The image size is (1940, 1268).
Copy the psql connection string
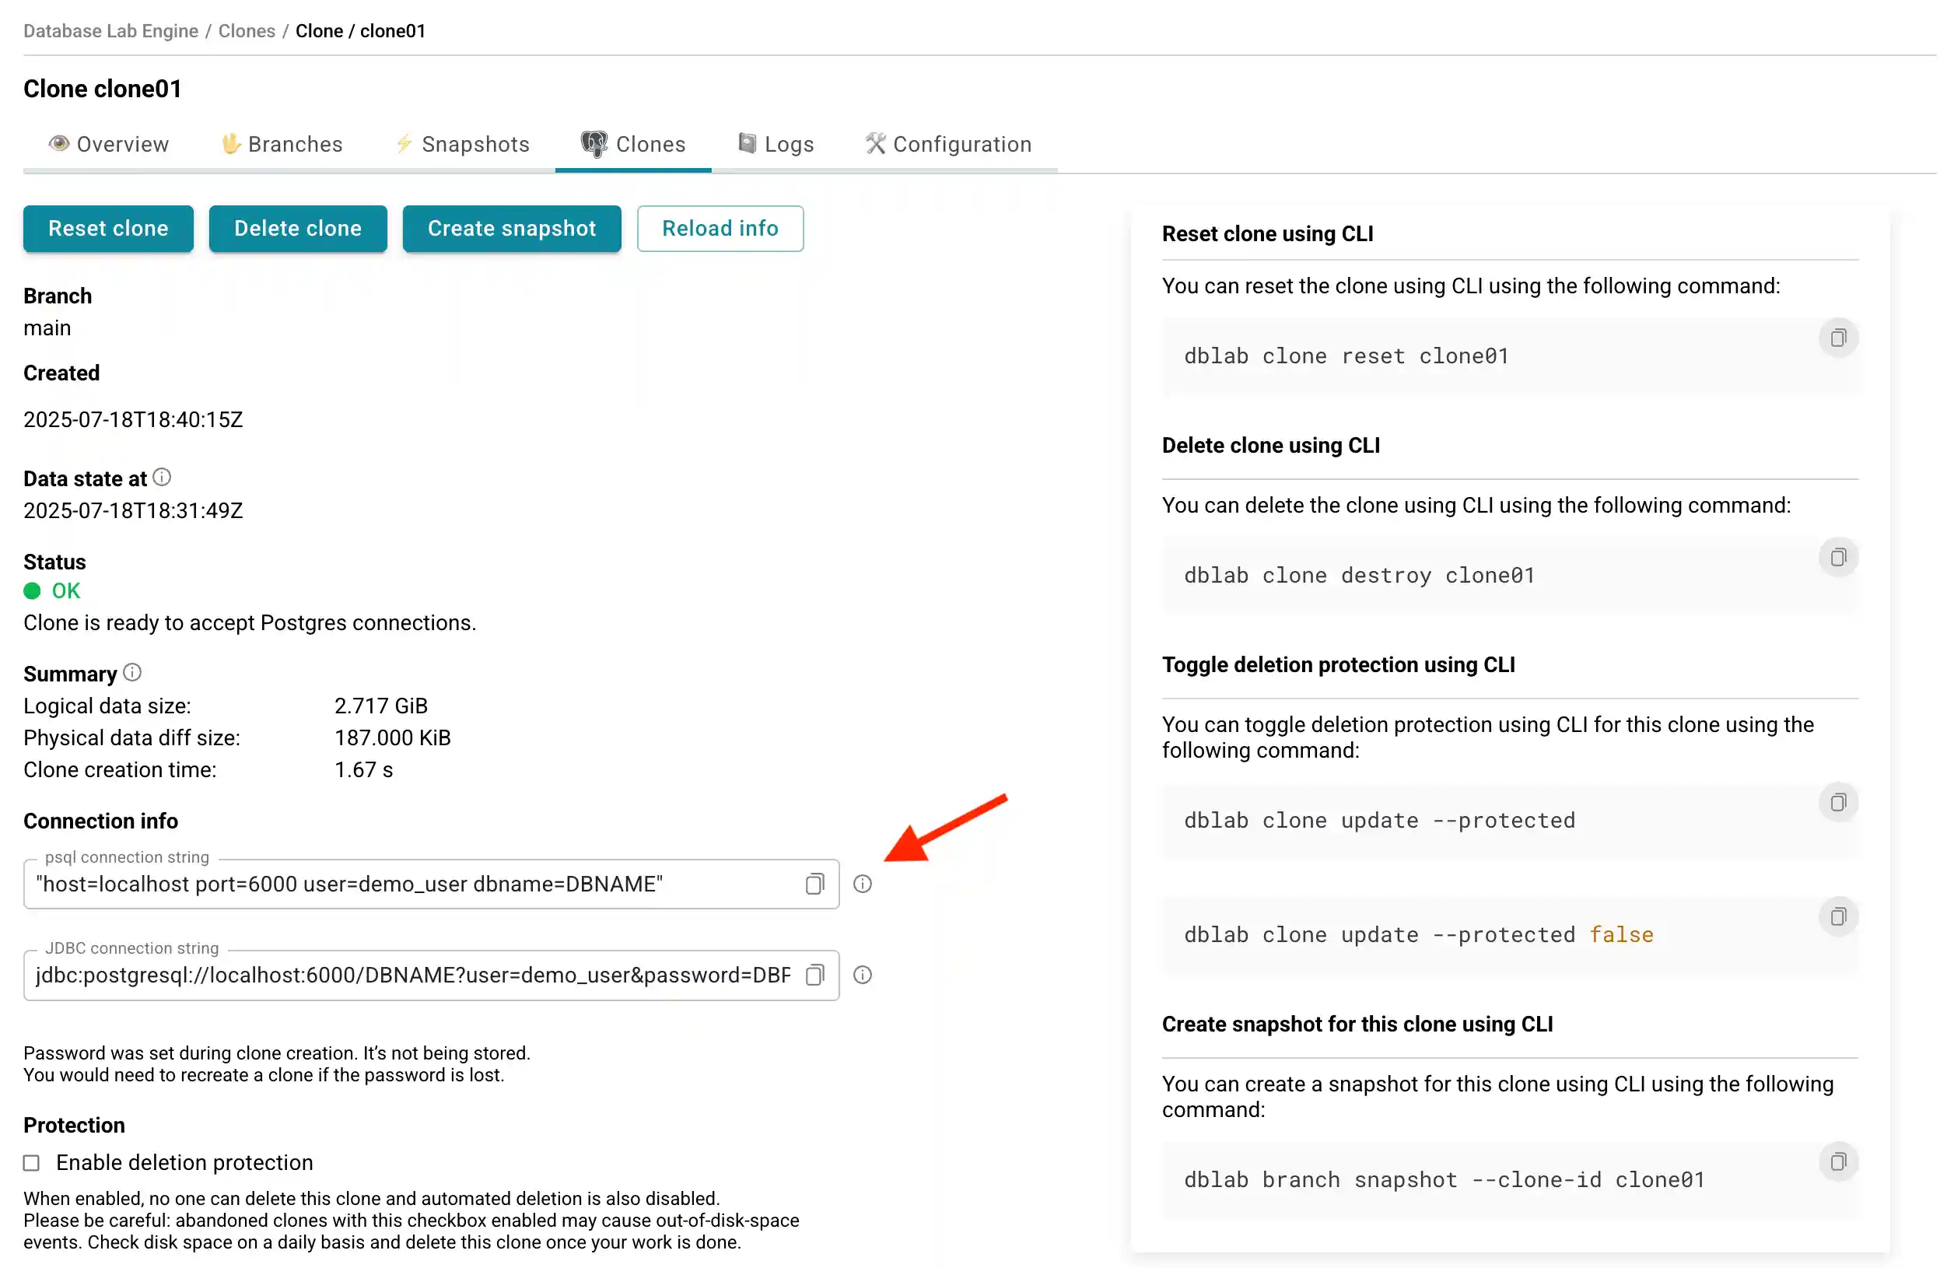pyautogui.click(x=814, y=884)
